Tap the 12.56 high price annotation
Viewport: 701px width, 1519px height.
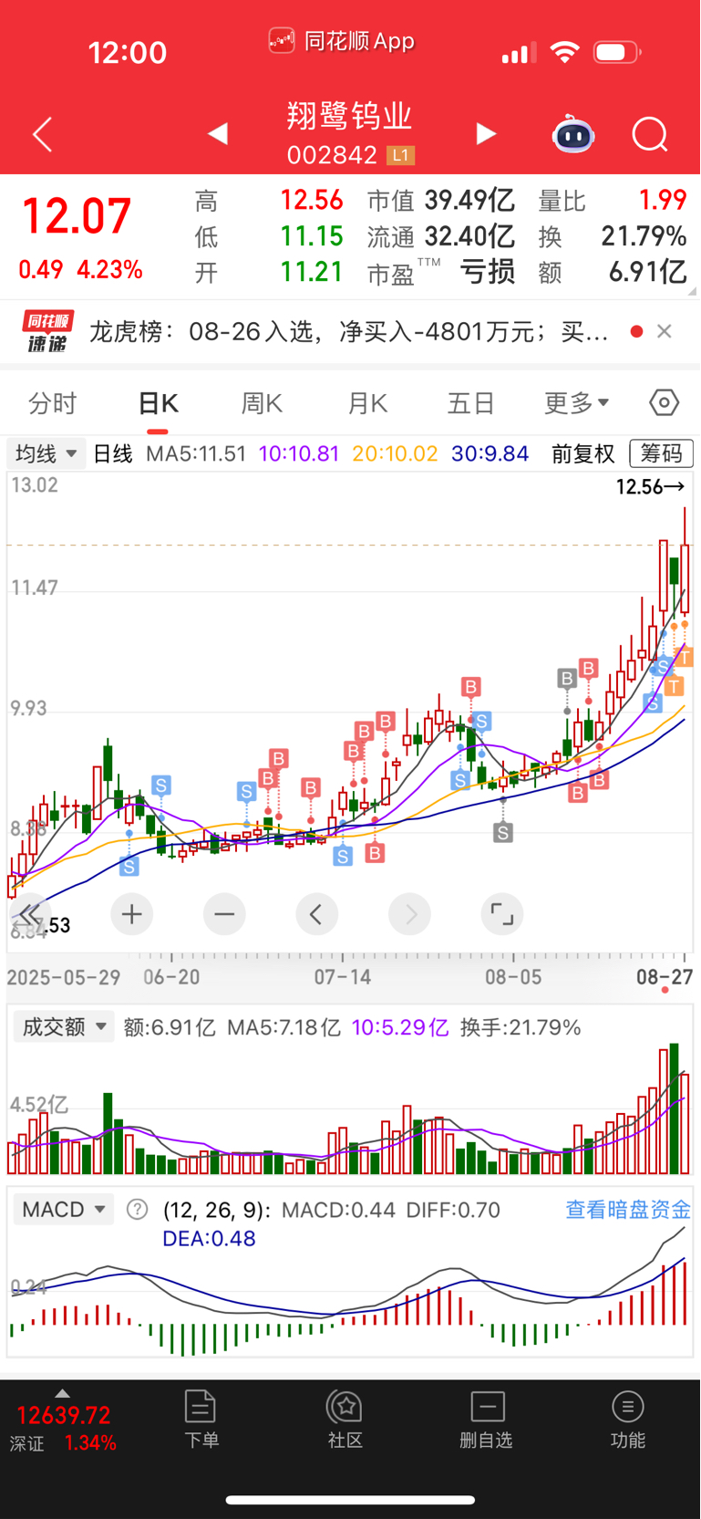(x=650, y=487)
